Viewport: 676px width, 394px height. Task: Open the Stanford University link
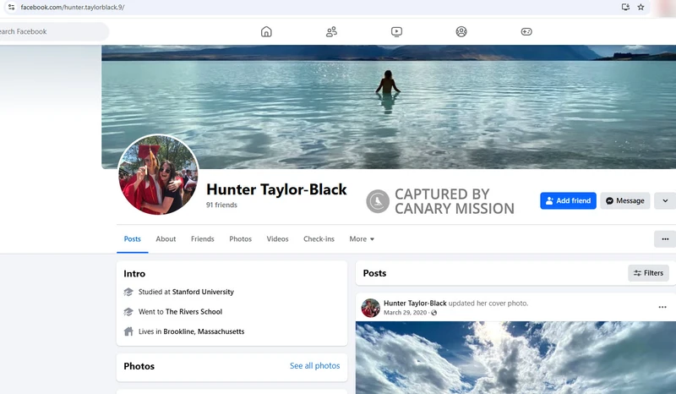[x=203, y=293]
